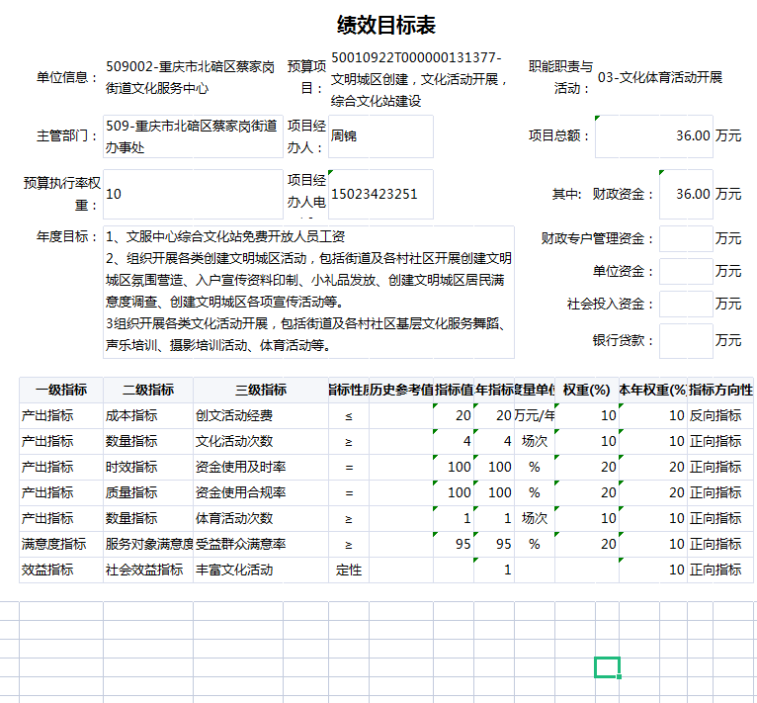Click the 定性 cell in 丰富文化活动 row
This screenshot has width=757, height=703.
click(x=349, y=571)
